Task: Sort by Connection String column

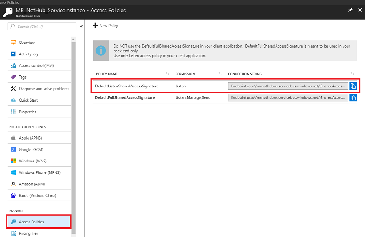Action: [352, 74]
